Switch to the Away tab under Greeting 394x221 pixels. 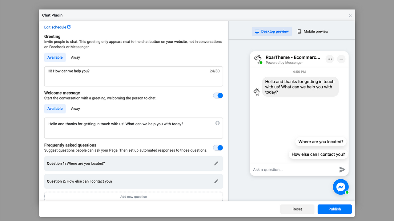pos(75,57)
